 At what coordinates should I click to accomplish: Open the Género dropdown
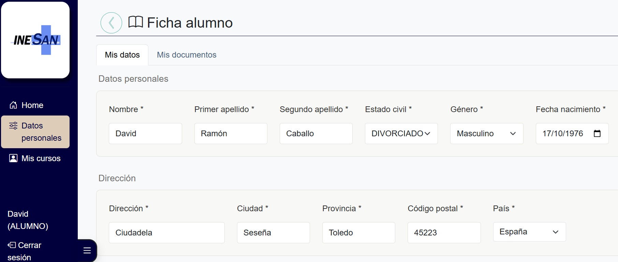[x=486, y=134]
